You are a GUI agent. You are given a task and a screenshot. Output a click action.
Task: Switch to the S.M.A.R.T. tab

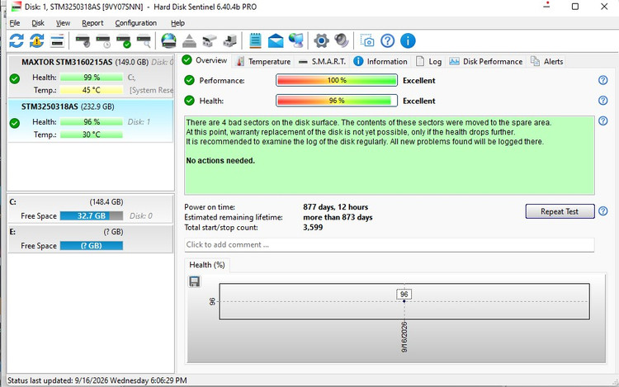pos(322,62)
